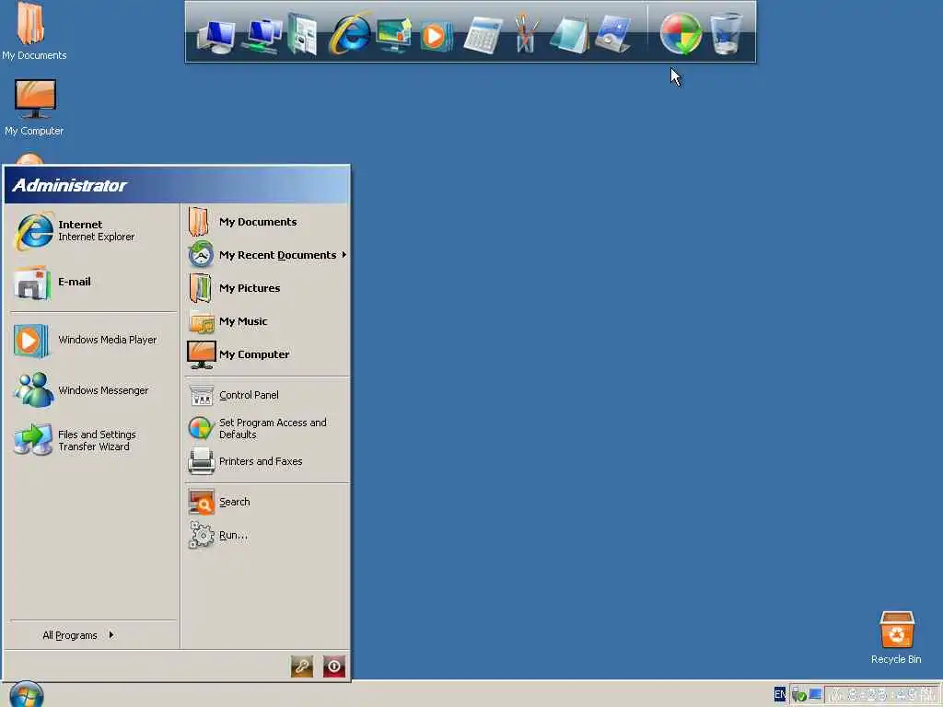The image size is (943, 707).
Task: Open My Music in Start menu
Action: [266, 321]
